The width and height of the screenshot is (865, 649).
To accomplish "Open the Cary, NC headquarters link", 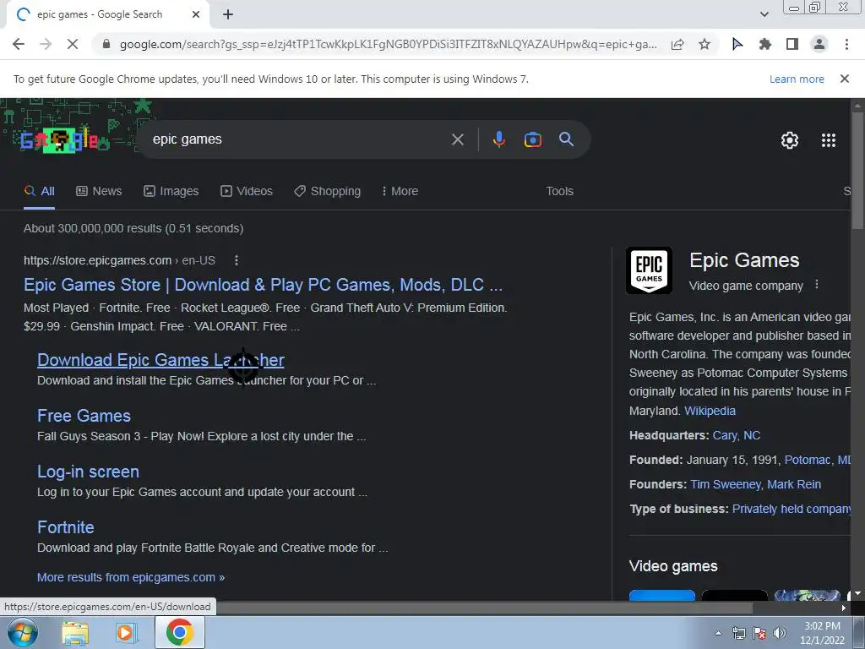I will click(x=737, y=435).
